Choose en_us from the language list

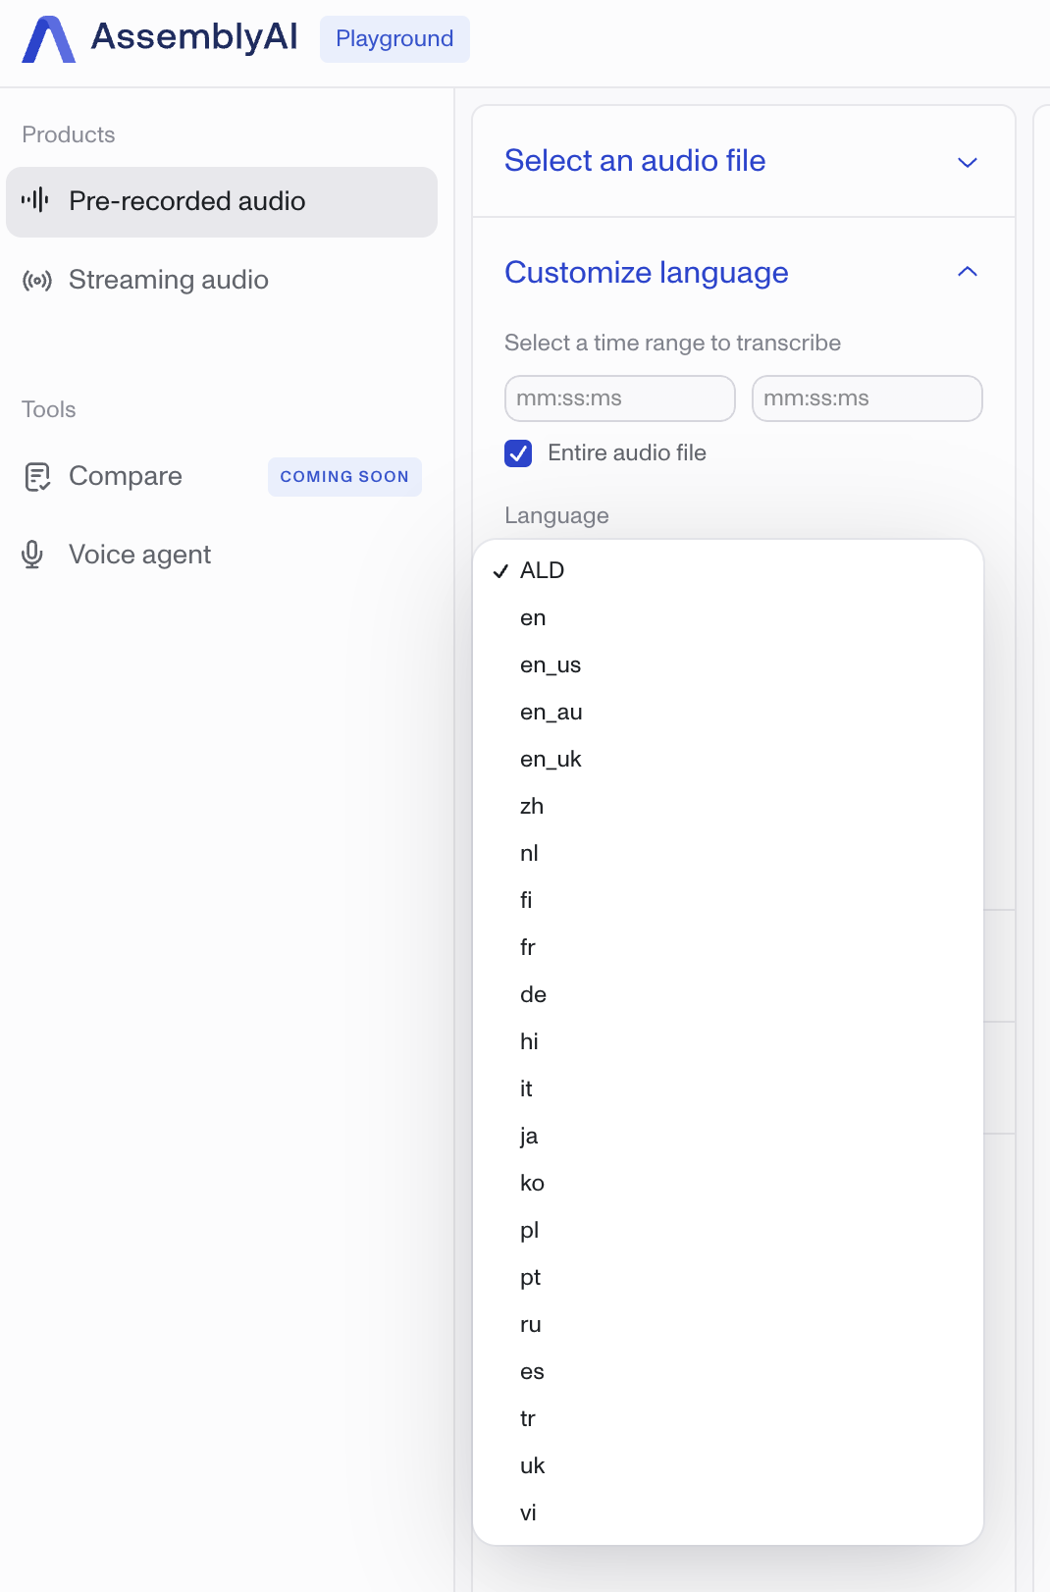coord(550,664)
